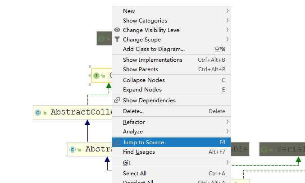Expand the New submenu arrow
This screenshot has height=183, width=305.
click(227, 11)
